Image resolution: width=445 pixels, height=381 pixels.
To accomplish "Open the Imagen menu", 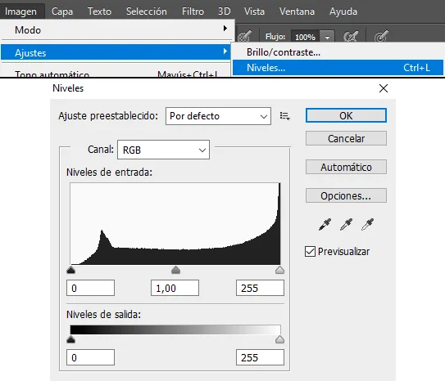I will [x=20, y=11].
